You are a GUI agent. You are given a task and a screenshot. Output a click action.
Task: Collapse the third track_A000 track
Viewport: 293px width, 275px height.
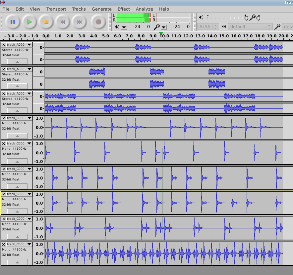pyautogui.click(x=17, y=110)
